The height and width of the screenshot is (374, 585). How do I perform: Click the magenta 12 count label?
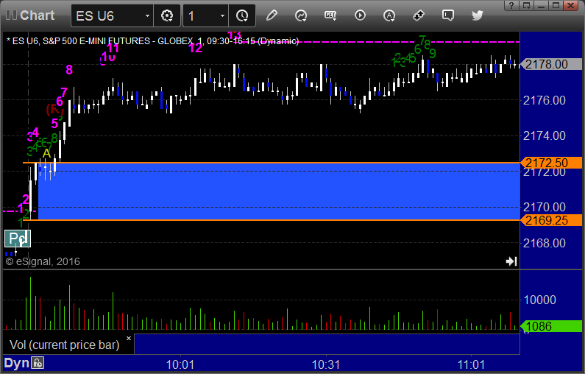click(x=196, y=48)
